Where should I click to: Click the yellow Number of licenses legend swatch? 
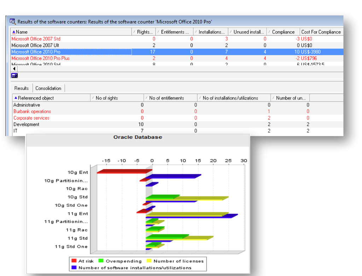tap(149, 261)
